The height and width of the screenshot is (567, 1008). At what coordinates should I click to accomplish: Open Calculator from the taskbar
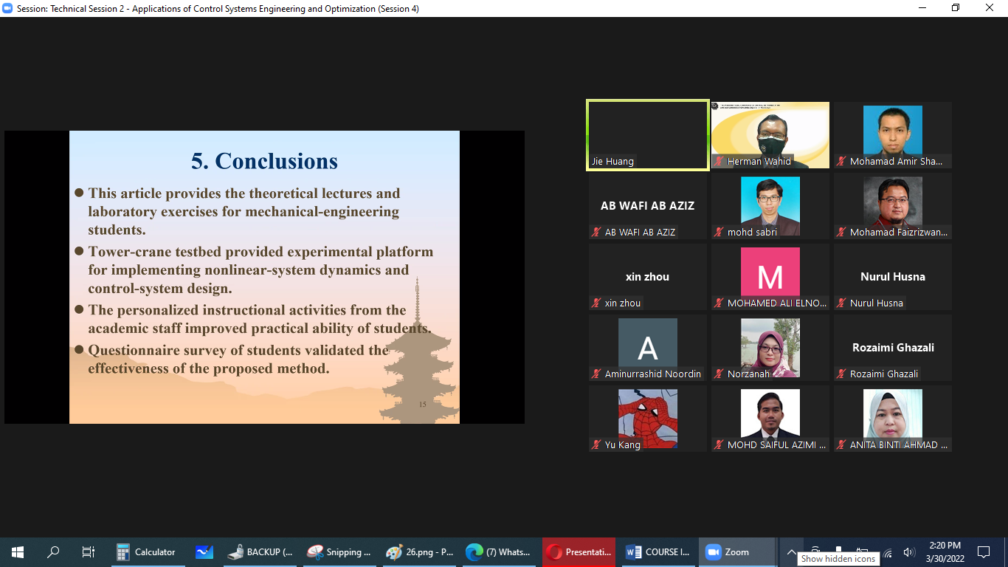146,552
